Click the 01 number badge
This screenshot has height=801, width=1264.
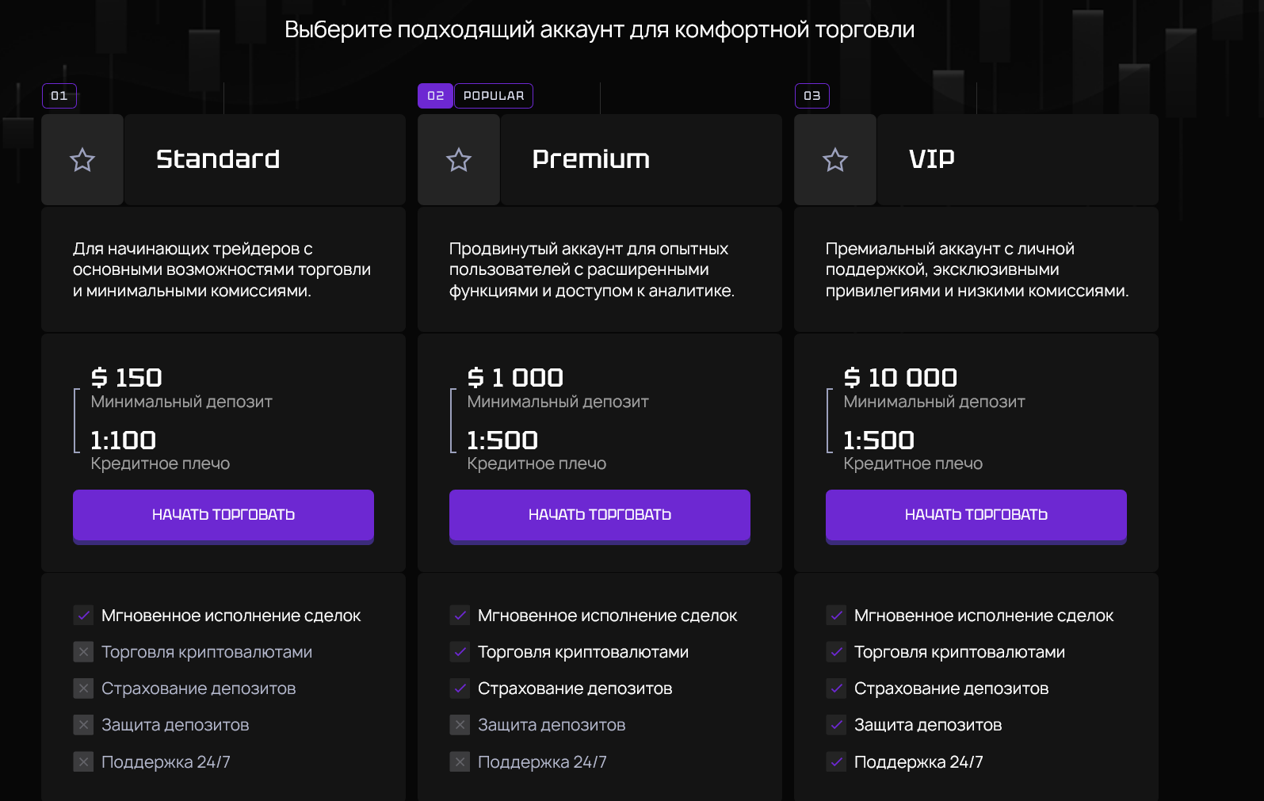[x=59, y=96]
